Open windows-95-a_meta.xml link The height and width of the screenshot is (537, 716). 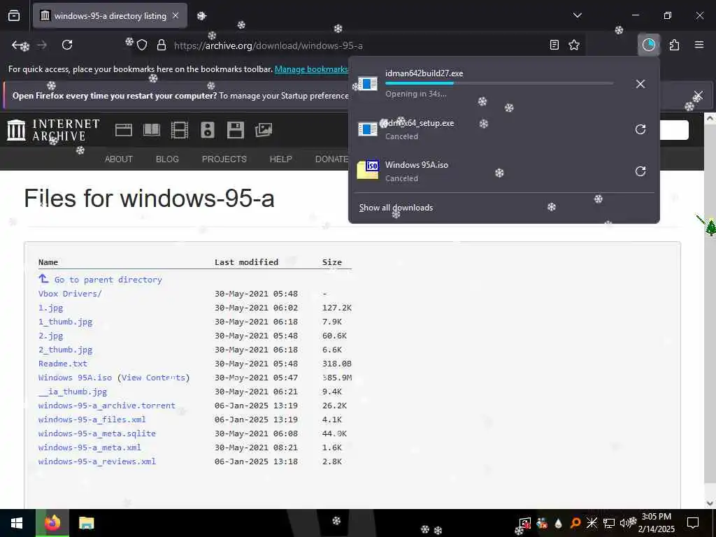point(89,447)
